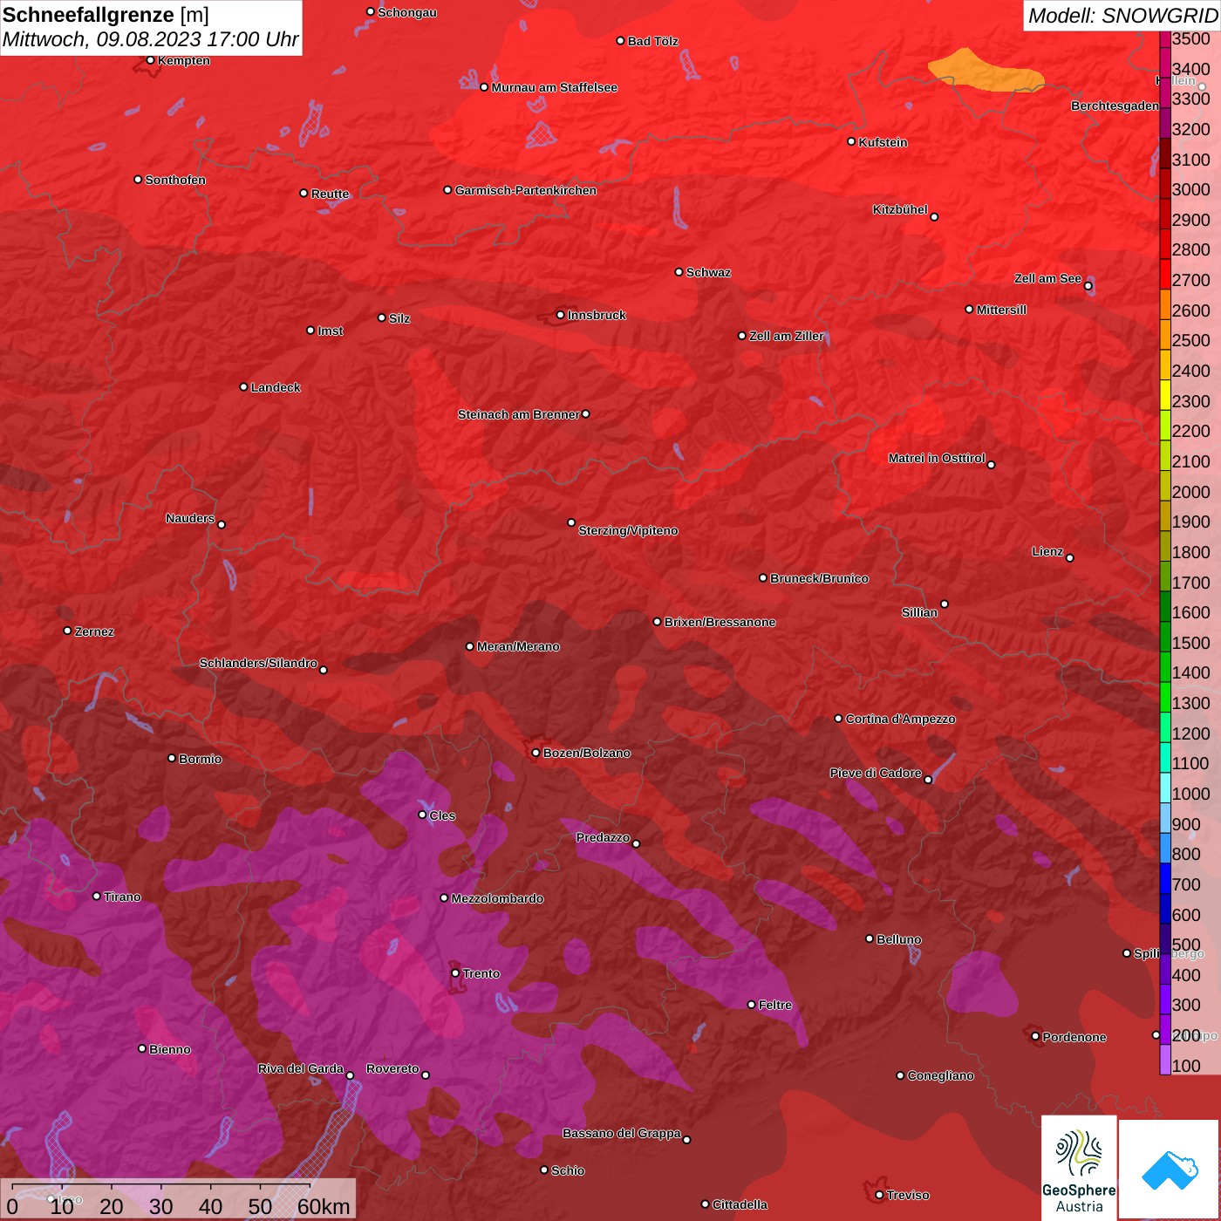Click the Bormio label
This screenshot has height=1221, width=1221.
pyautogui.click(x=200, y=759)
